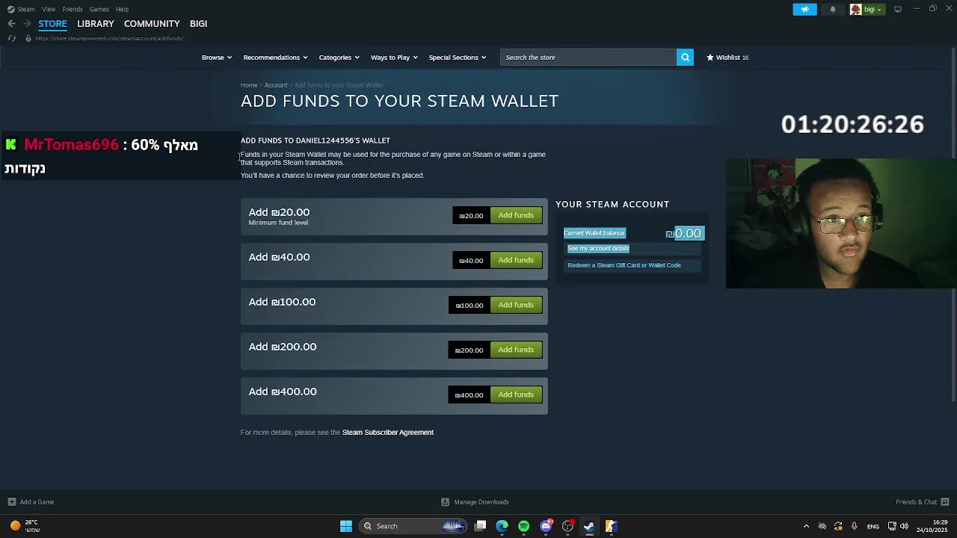Click the Manage Downloads icon
Image resolution: width=957 pixels, height=538 pixels.
(445, 502)
